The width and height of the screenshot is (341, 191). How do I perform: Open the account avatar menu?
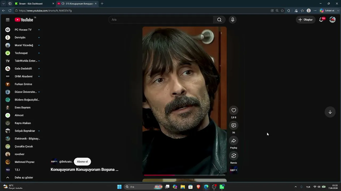[x=332, y=20]
